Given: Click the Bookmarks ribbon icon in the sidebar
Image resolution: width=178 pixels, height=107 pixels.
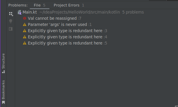Looking at the screenshot, I should click(3, 102).
